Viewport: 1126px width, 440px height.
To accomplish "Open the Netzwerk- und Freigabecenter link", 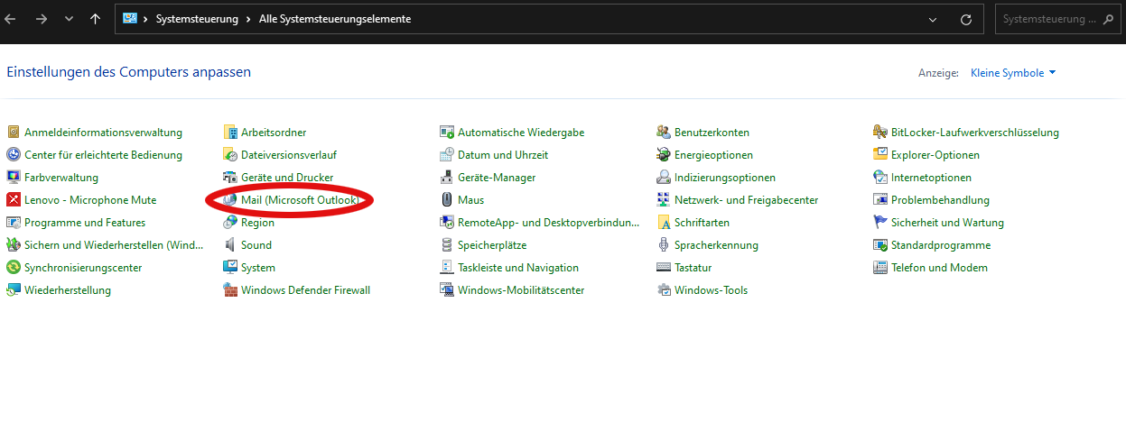I will coord(746,200).
